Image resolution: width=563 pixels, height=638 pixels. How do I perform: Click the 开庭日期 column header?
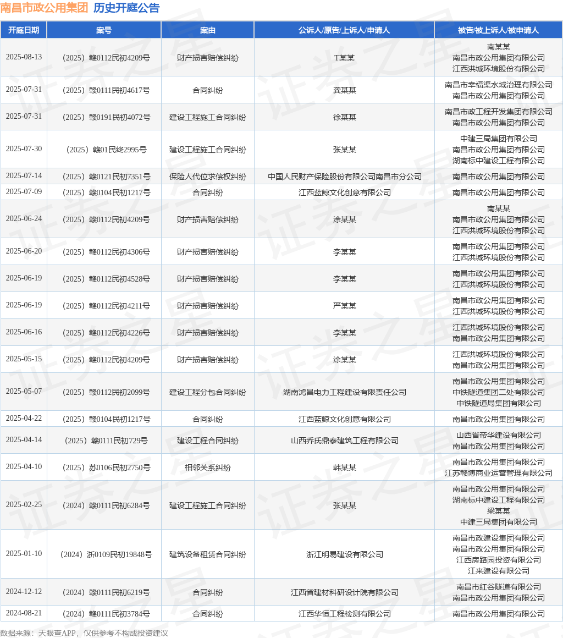[x=24, y=30]
